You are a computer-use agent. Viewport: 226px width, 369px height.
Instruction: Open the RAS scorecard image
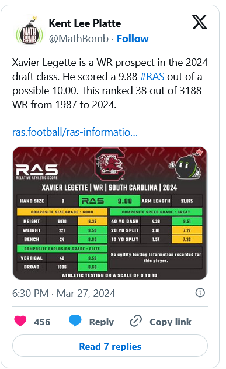110,213
